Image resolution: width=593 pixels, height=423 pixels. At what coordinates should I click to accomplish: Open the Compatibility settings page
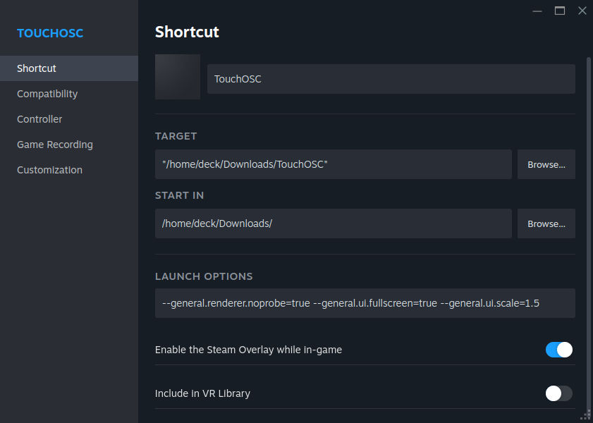click(47, 94)
